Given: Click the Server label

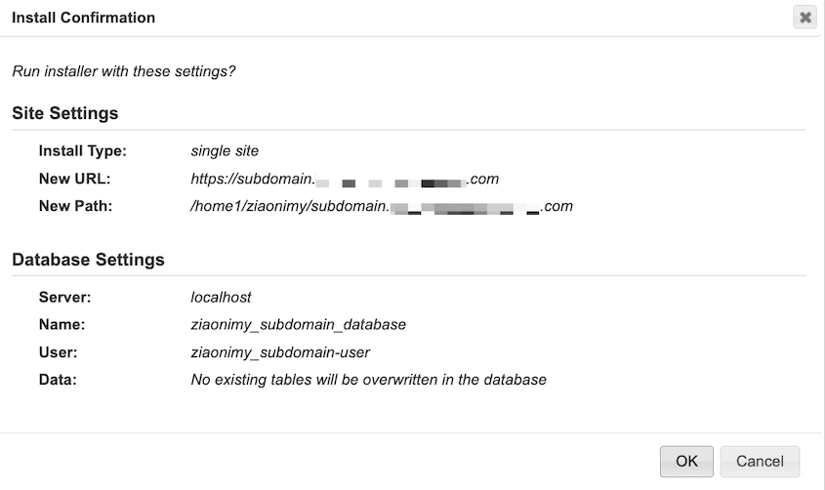Looking at the screenshot, I should pos(63,297).
